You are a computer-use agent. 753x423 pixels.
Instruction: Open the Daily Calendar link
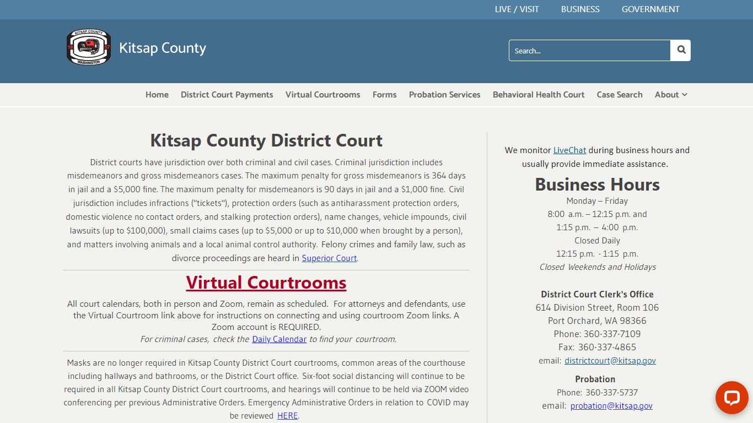pos(279,339)
